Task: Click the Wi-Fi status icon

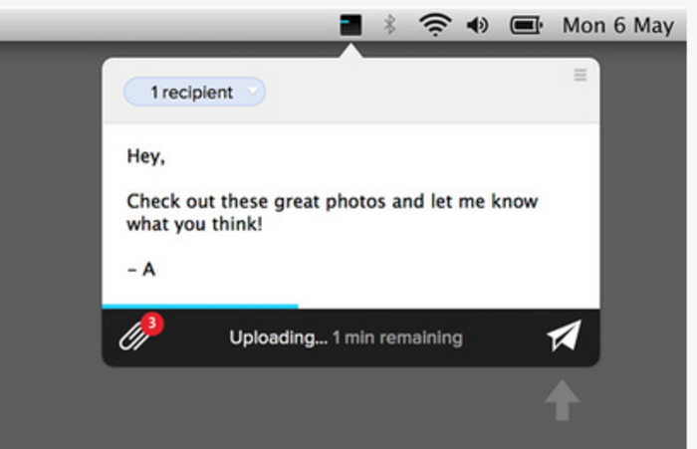Action: [x=434, y=25]
